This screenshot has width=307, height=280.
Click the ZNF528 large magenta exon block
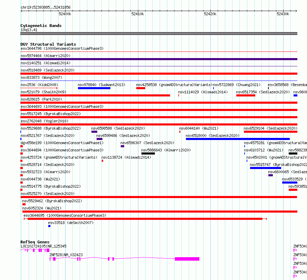[187, 259]
